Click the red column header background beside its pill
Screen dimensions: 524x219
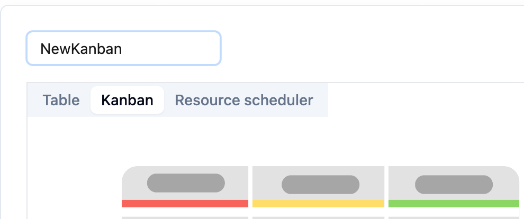pos(237,183)
